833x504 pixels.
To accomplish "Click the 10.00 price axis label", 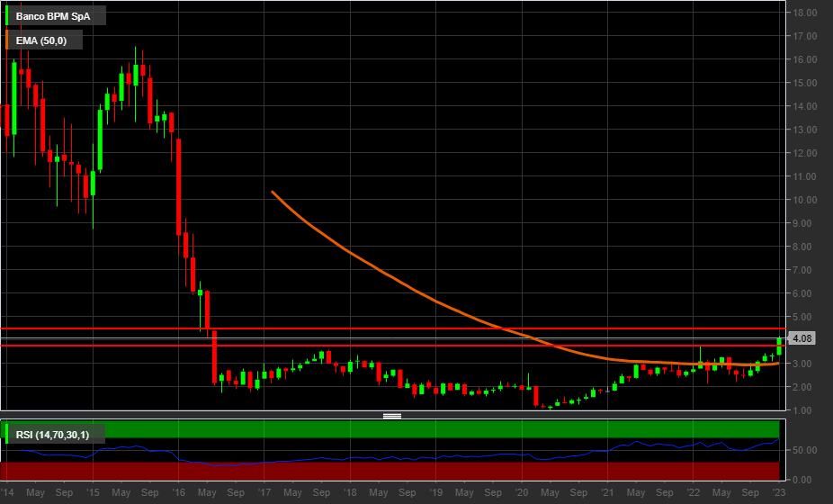I will (x=804, y=200).
